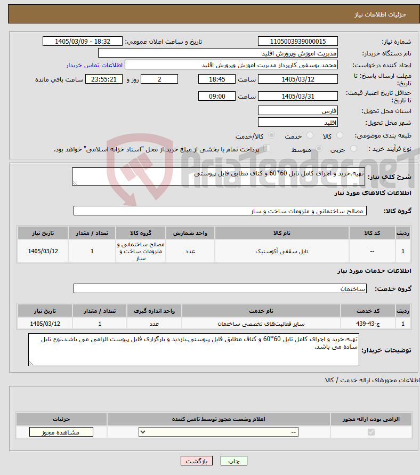420x475 pixels.
Task: Select the کالا/خدمت radio button
Action: coord(272,135)
